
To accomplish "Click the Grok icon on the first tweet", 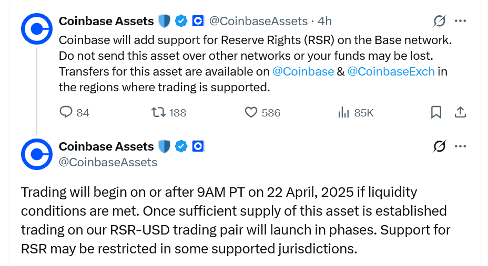I will click(x=439, y=21).
